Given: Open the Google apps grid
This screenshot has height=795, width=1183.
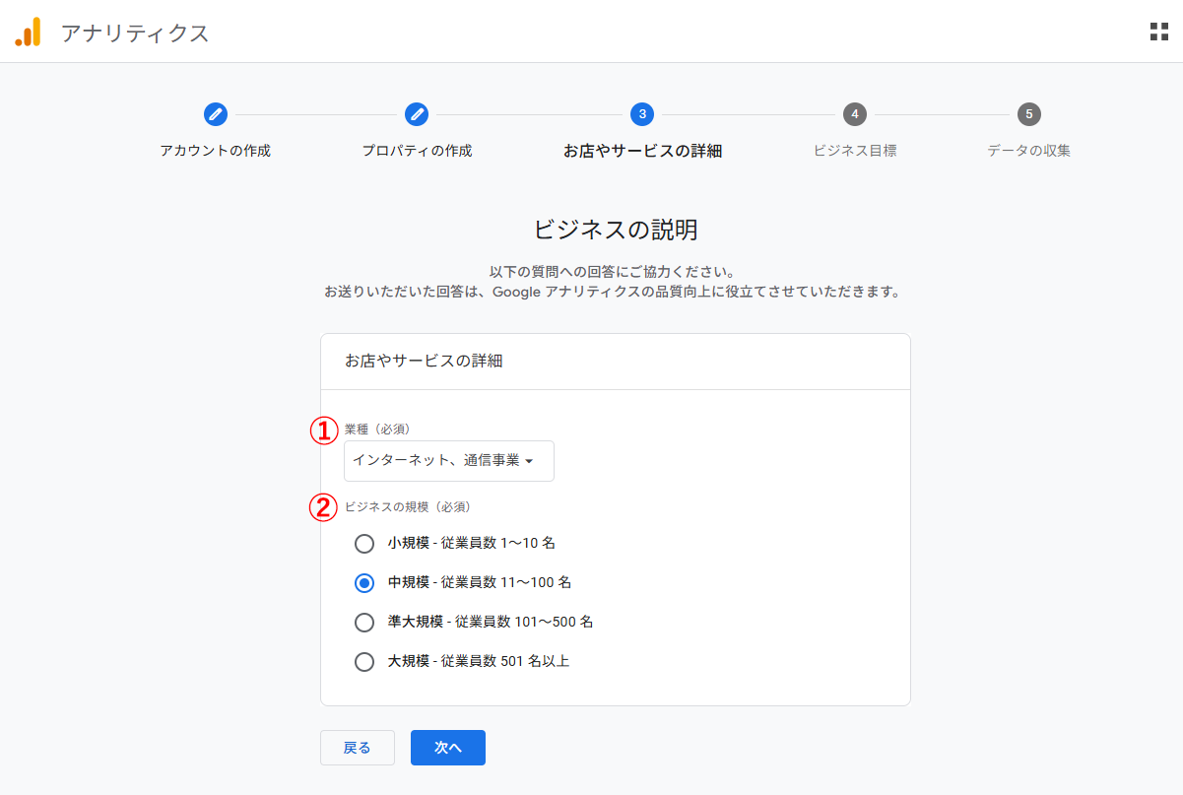Looking at the screenshot, I should click(1158, 32).
